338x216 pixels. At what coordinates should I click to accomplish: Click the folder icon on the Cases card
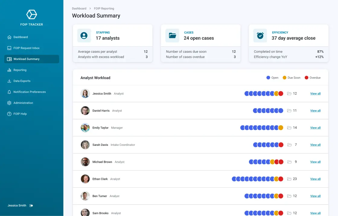click(172, 36)
